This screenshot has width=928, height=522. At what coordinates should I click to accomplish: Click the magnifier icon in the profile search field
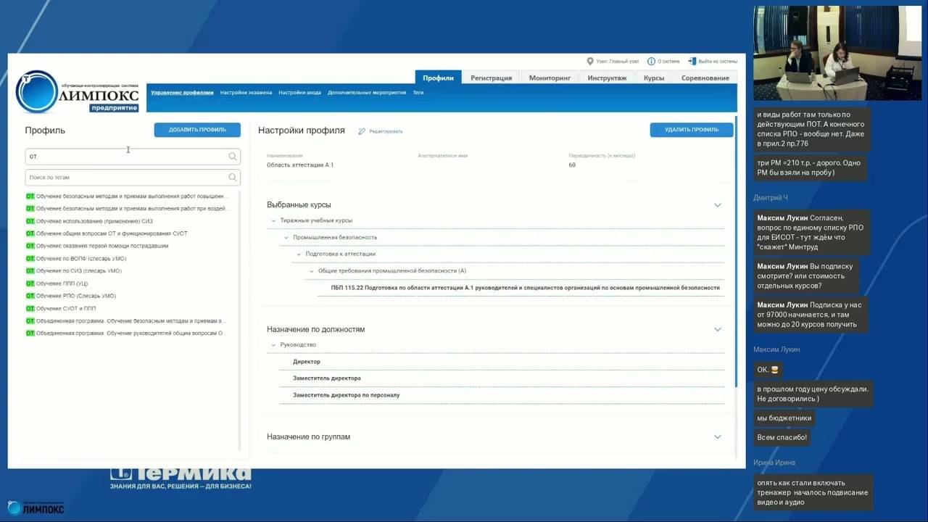click(233, 157)
